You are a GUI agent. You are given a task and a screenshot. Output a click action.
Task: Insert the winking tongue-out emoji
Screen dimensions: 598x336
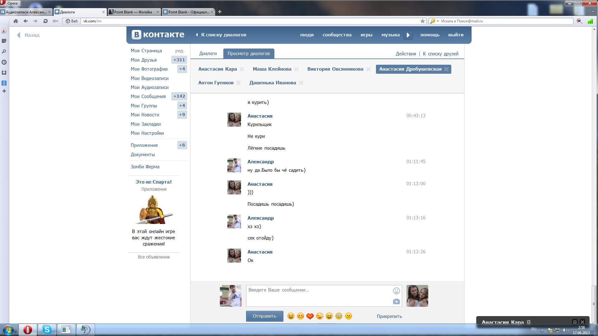click(320, 316)
